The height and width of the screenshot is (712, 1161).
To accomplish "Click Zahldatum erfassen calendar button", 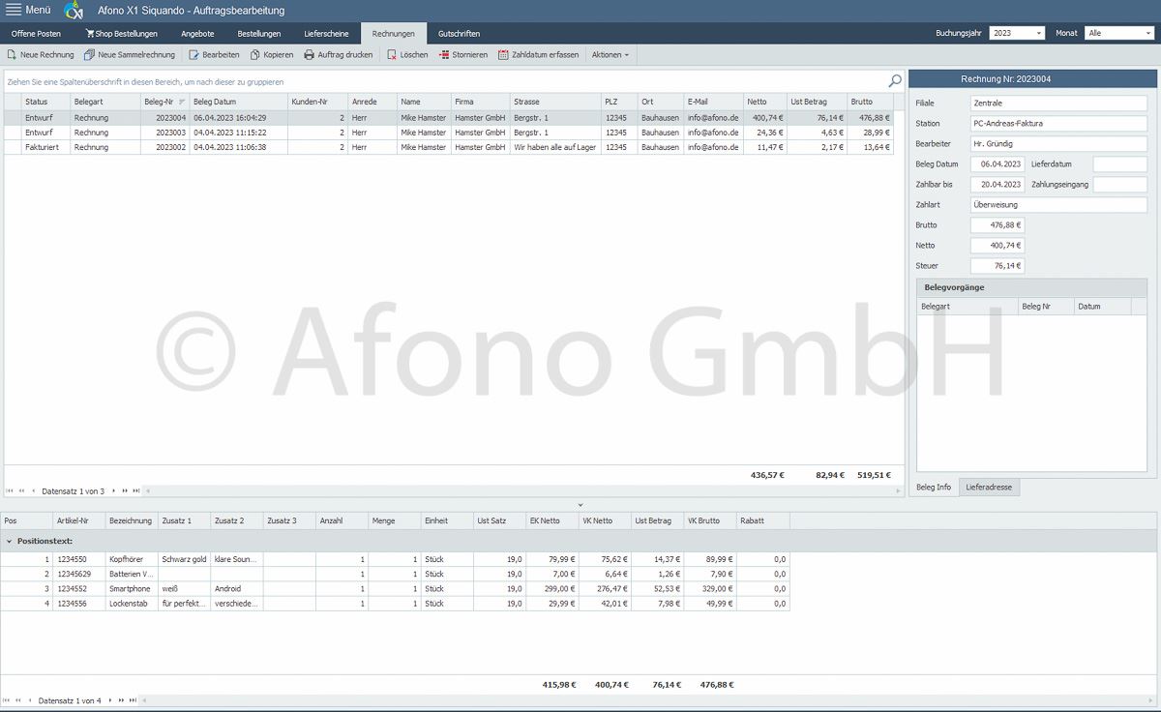I will tap(539, 55).
